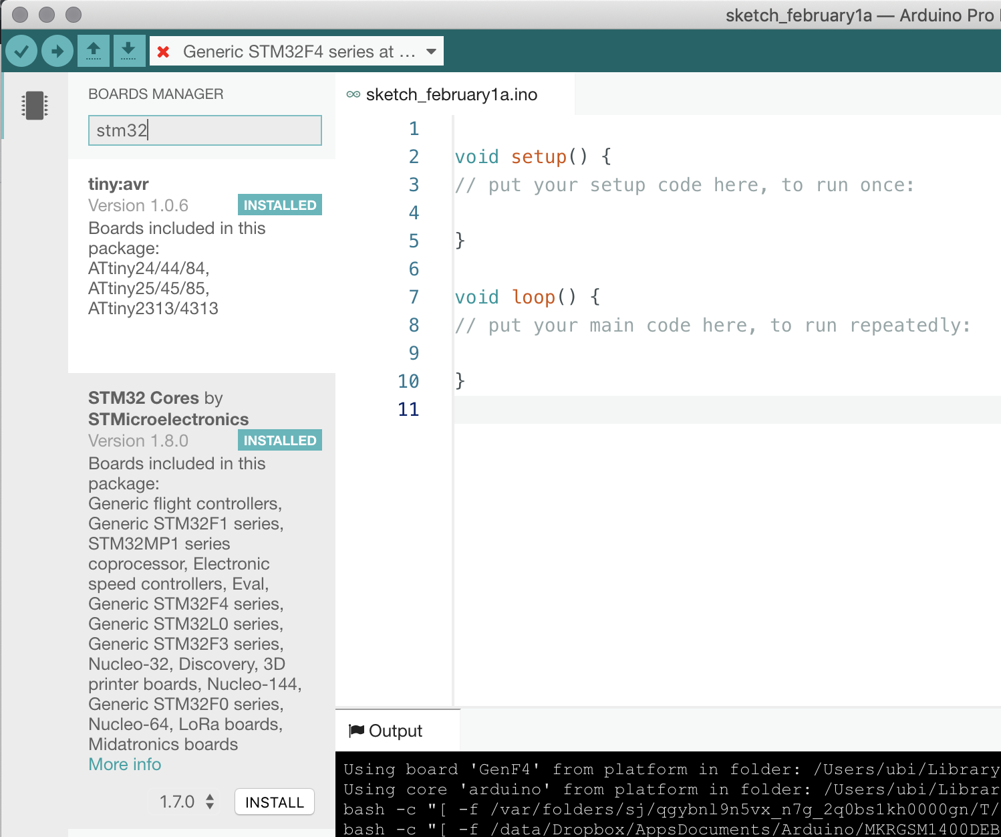Click 'Using core arduino' output line
The height and width of the screenshot is (837, 1001).
[672, 790]
